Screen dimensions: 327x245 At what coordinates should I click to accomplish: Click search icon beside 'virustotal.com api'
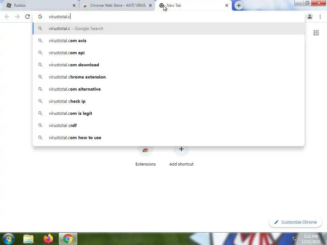(40, 53)
